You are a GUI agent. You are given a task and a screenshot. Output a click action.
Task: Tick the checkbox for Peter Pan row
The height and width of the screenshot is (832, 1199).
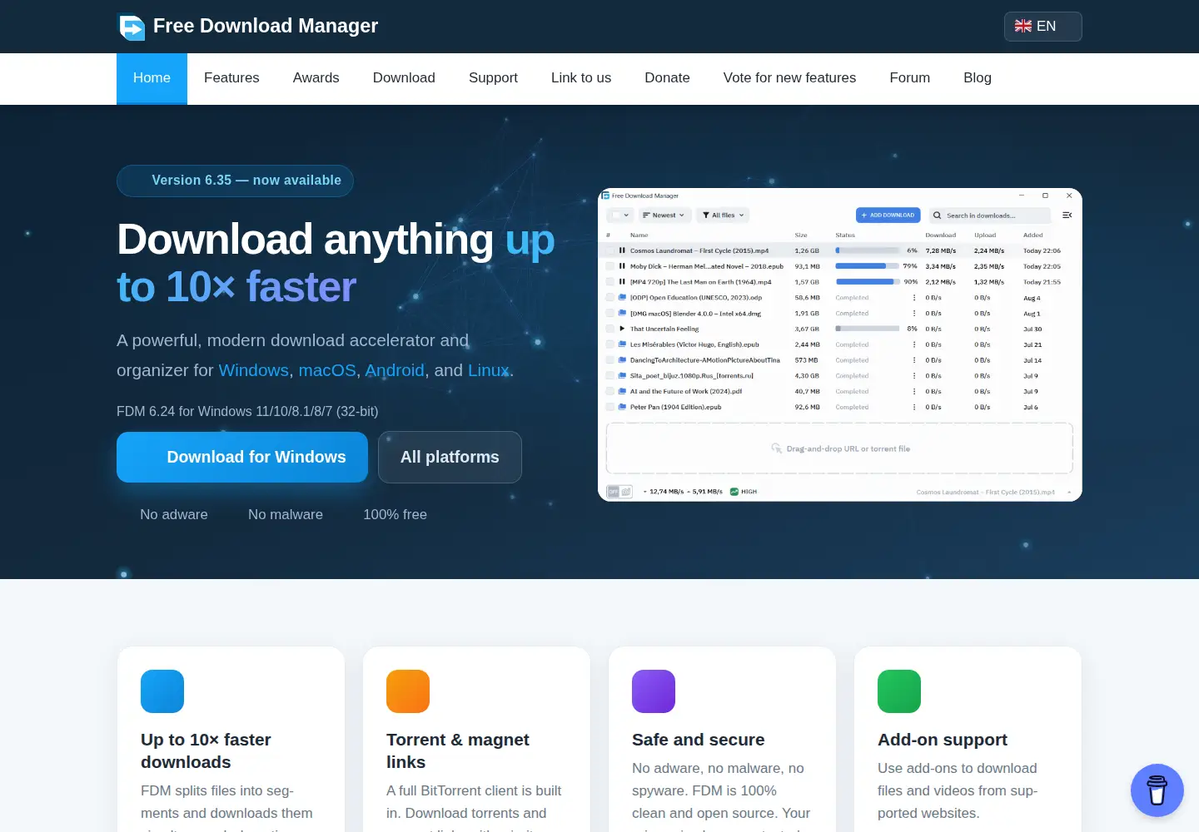click(609, 407)
